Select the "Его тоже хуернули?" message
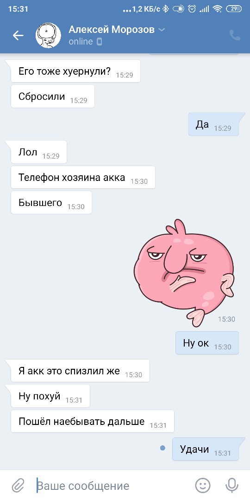The image size is (250, 501). (75, 71)
